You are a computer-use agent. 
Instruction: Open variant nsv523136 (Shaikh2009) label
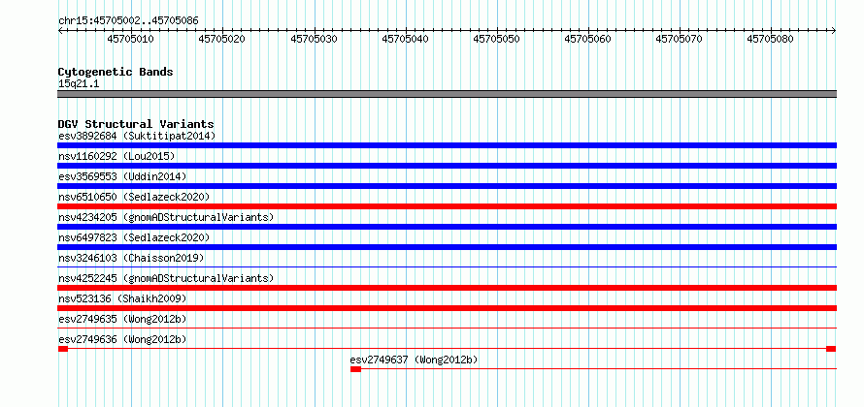click(122, 298)
